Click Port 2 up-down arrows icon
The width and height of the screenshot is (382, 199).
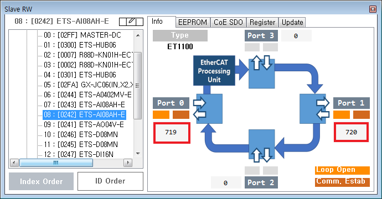262,155
